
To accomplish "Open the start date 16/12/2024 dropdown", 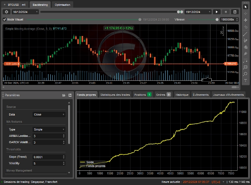I will click(26, 12).
